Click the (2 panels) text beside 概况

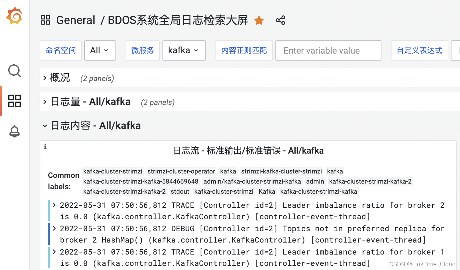point(97,78)
